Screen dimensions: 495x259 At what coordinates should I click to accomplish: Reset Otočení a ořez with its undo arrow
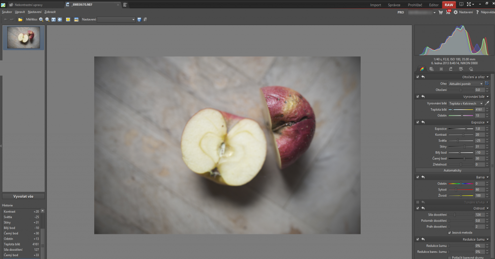point(423,77)
